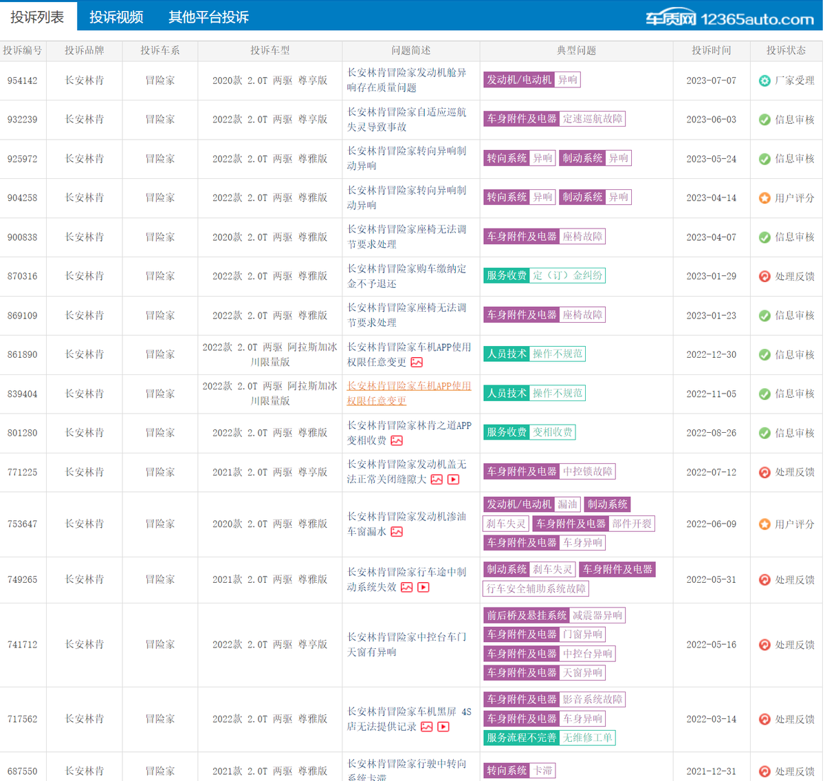Click the 车质网 12365auto.com logo
The image size is (825, 781).
729,19
